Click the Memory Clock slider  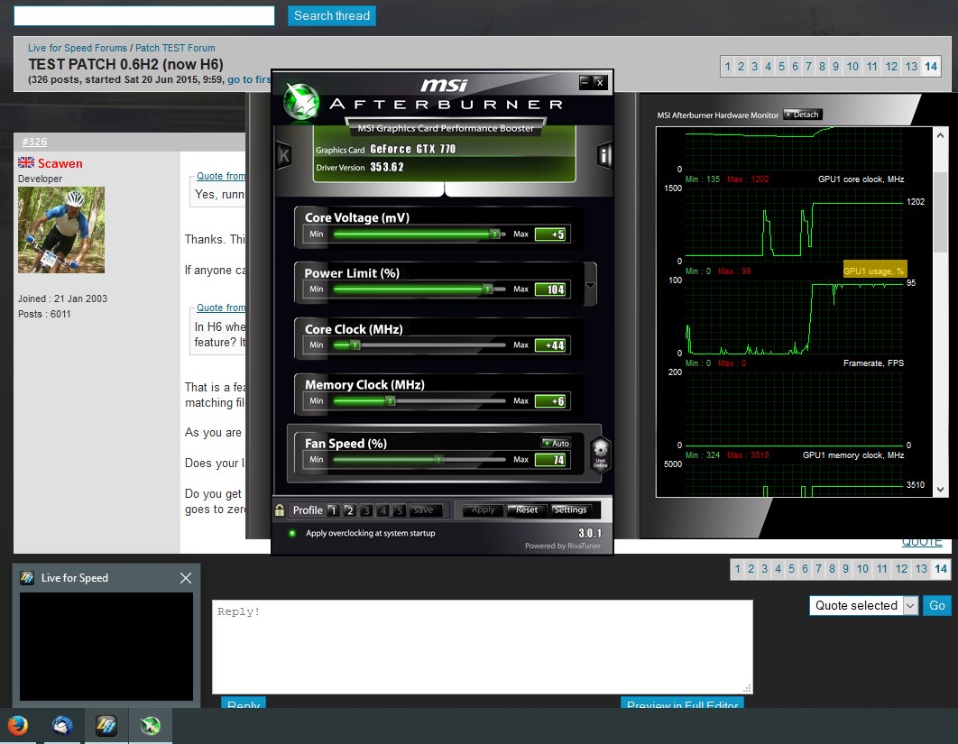click(419, 400)
